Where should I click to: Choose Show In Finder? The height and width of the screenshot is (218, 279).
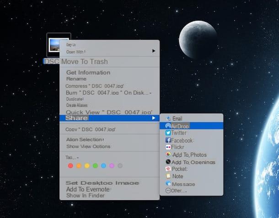[85, 196]
